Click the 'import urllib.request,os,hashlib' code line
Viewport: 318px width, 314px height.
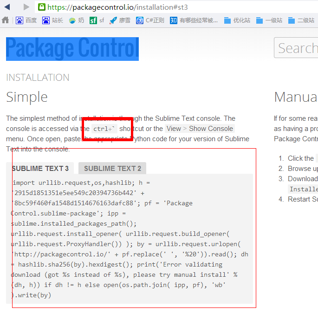(x=82, y=183)
